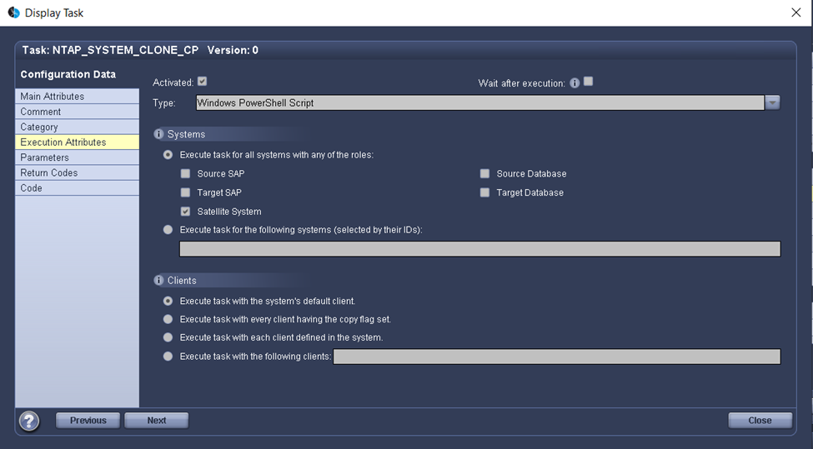Click the Display Task application logo icon
The image size is (813, 449).
(13, 12)
